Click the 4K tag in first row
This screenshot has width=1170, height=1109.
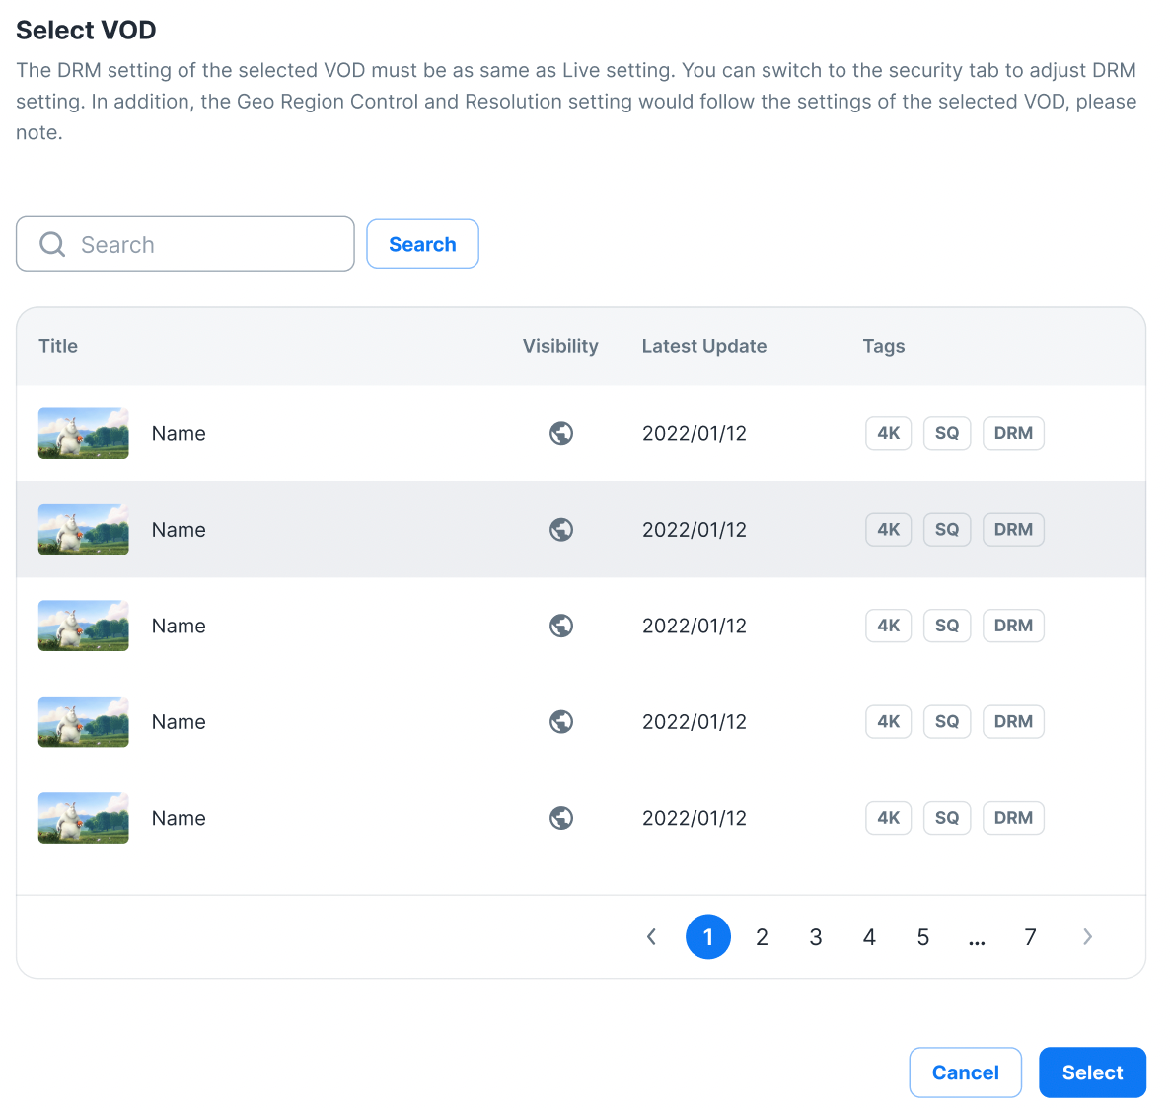tap(888, 433)
